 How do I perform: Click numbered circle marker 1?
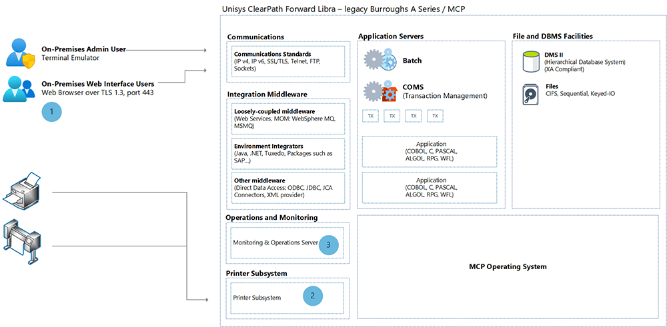click(52, 112)
